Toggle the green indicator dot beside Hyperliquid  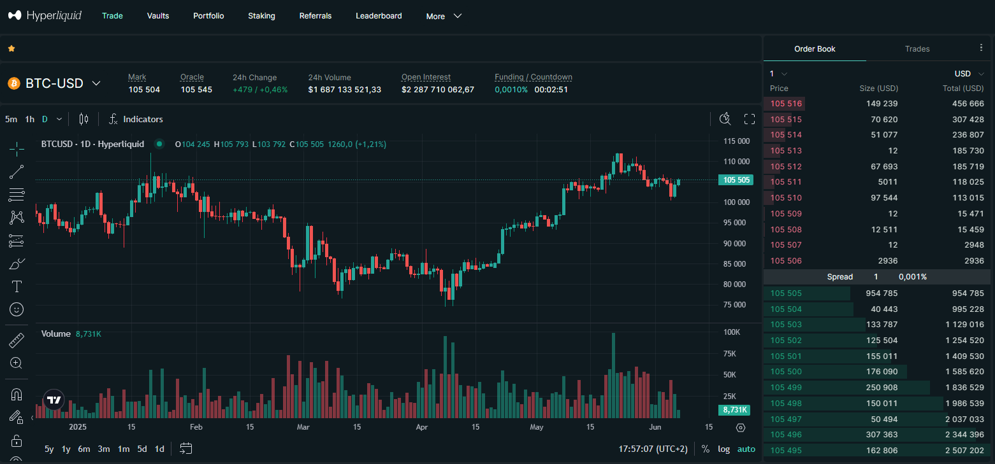point(159,144)
